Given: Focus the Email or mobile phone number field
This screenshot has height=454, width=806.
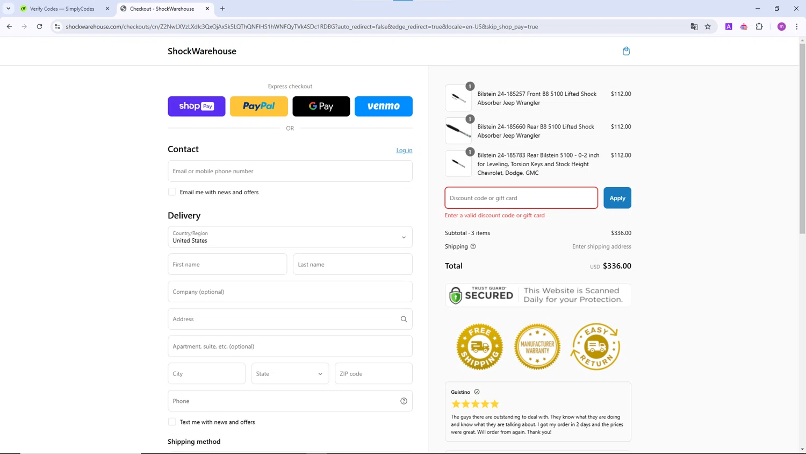Looking at the screenshot, I should click(x=290, y=171).
